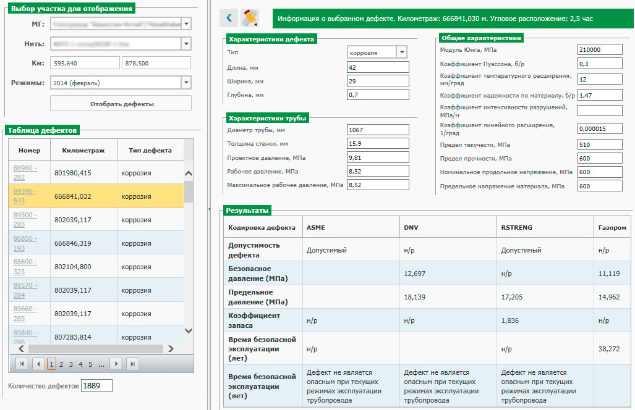Image resolution: width=635 pixels, height=410 pixels.
Task: Open the Нить dropdown
Action: [186, 43]
